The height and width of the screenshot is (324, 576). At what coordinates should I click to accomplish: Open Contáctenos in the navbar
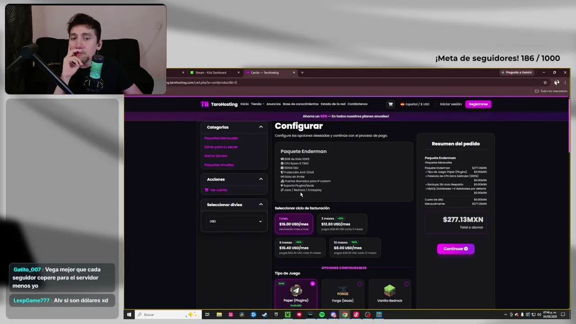coord(357,104)
